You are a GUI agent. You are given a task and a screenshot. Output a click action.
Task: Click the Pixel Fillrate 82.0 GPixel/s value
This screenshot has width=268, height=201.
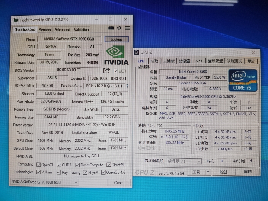pos(51,101)
